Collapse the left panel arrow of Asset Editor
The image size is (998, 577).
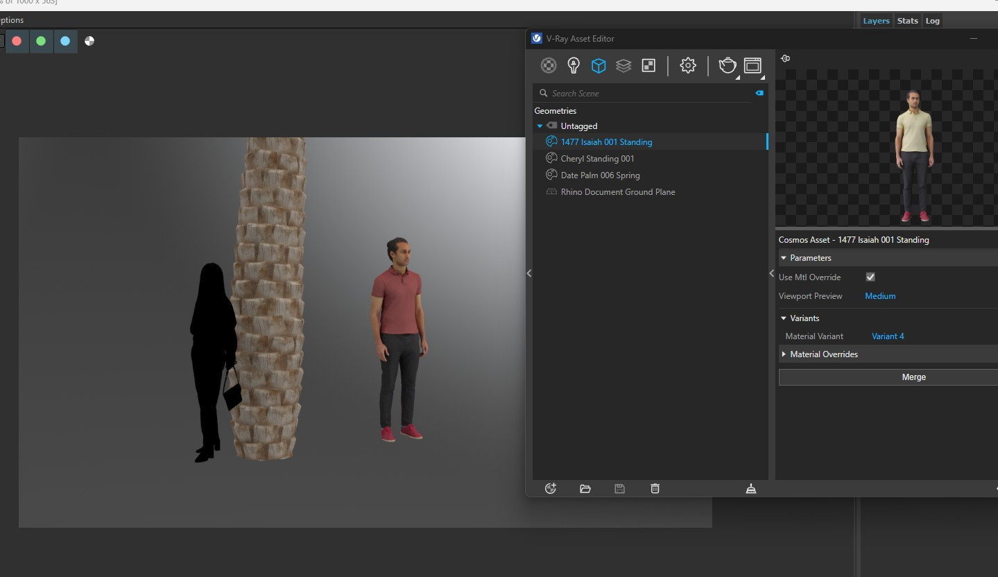click(529, 273)
